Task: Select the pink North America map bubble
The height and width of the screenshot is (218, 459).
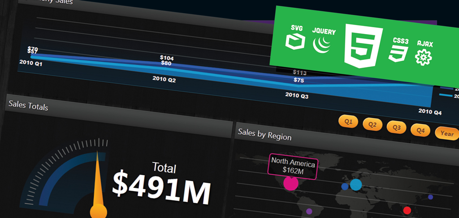Action: (x=291, y=183)
